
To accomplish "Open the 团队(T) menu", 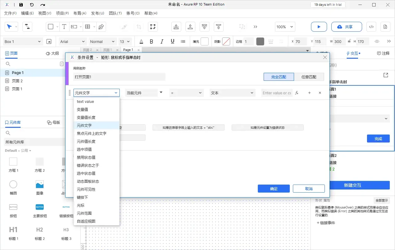I will [x=115, y=13].
